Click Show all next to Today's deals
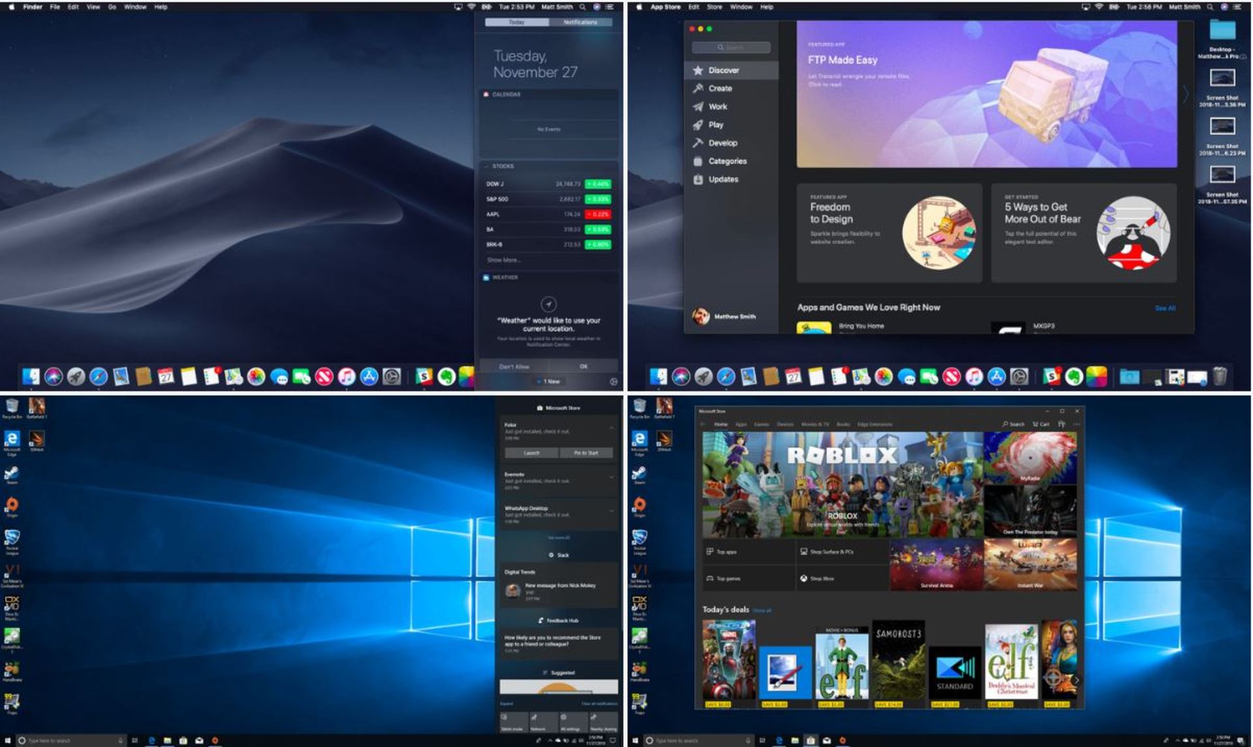The height and width of the screenshot is (747, 1253). (x=762, y=611)
